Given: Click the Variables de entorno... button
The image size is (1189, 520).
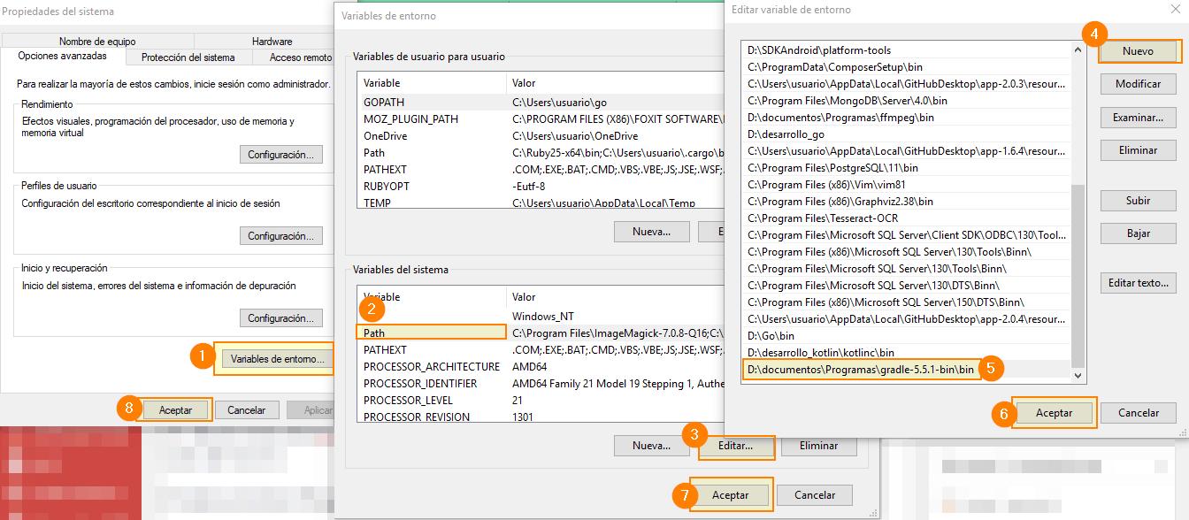Looking at the screenshot, I should pyautogui.click(x=277, y=359).
